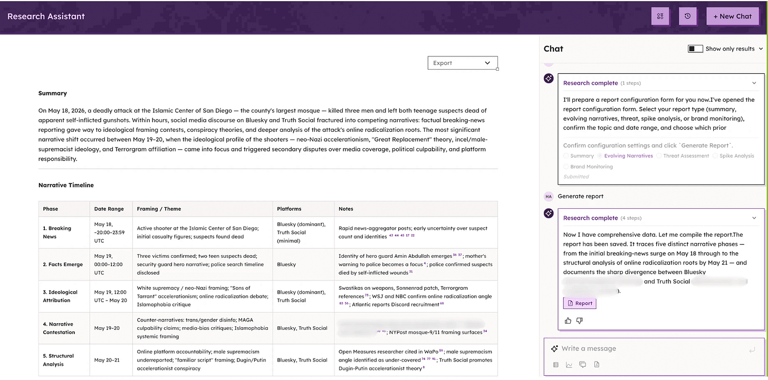
Task: Open citation 43 in Breaking News notes
Action: (x=391, y=236)
